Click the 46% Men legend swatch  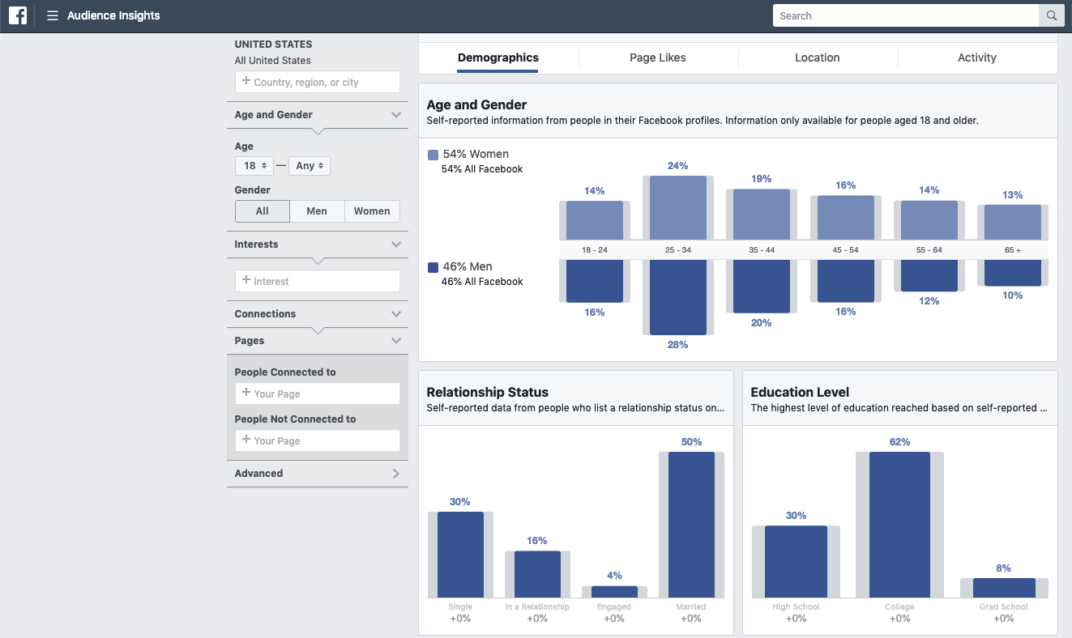433,266
